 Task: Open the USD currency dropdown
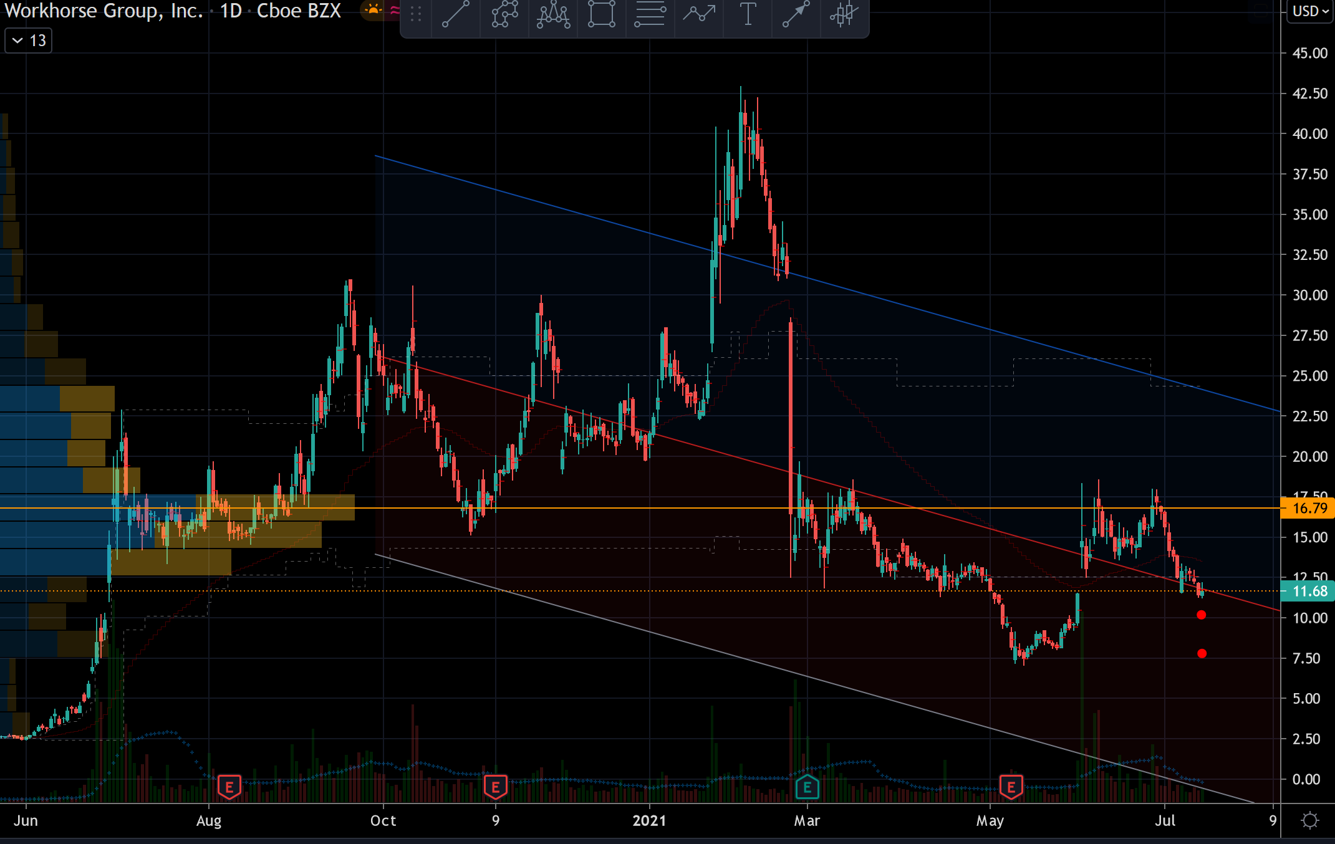(1311, 11)
